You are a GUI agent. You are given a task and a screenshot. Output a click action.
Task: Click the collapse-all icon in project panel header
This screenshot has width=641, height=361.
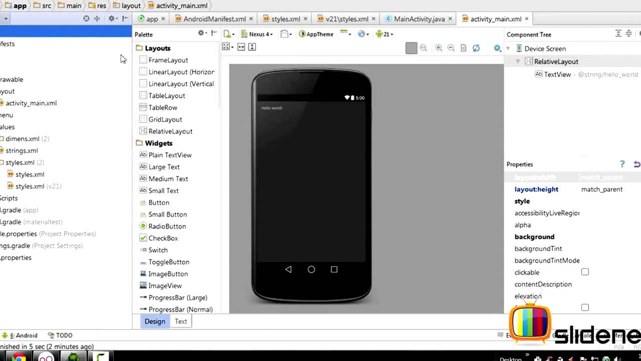point(97,19)
